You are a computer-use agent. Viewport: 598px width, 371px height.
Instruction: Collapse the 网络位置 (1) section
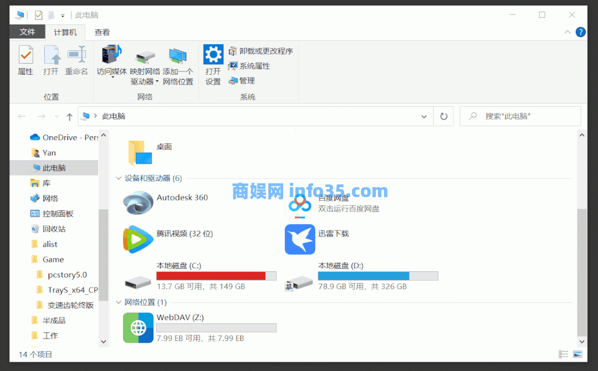(x=119, y=302)
